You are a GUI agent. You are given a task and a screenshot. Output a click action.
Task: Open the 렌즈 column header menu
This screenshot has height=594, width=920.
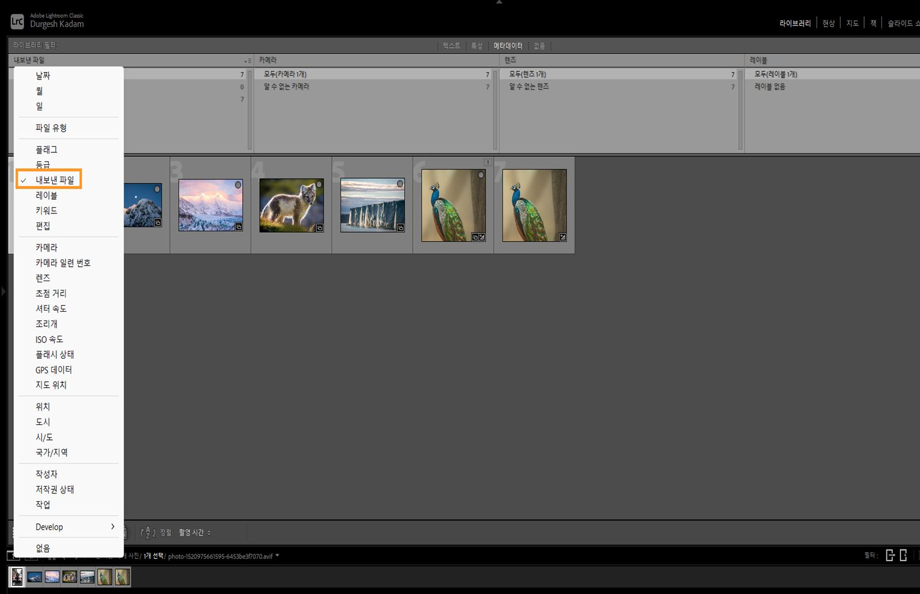tap(511, 60)
